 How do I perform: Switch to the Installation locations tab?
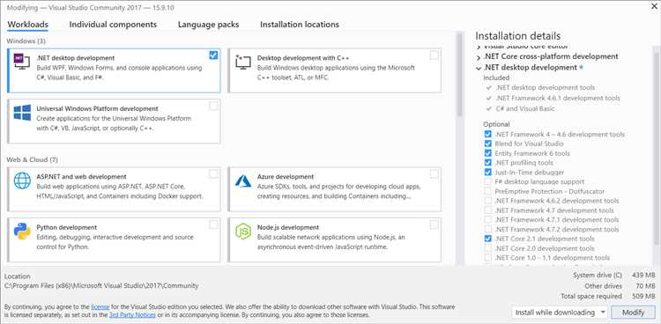(300, 25)
